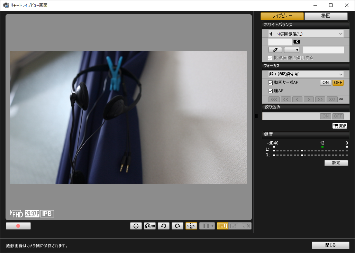355x253 pixels.
Task: Select the white balance eyedropper tool
Action: pos(275,50)
